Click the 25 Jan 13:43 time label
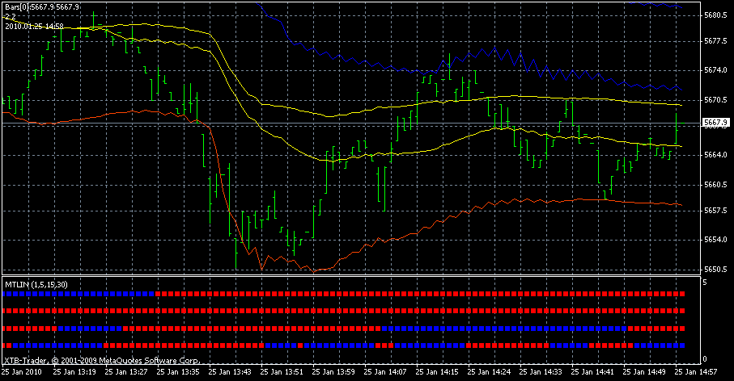This screenshot has height=381, width=734. pos(230,372)
